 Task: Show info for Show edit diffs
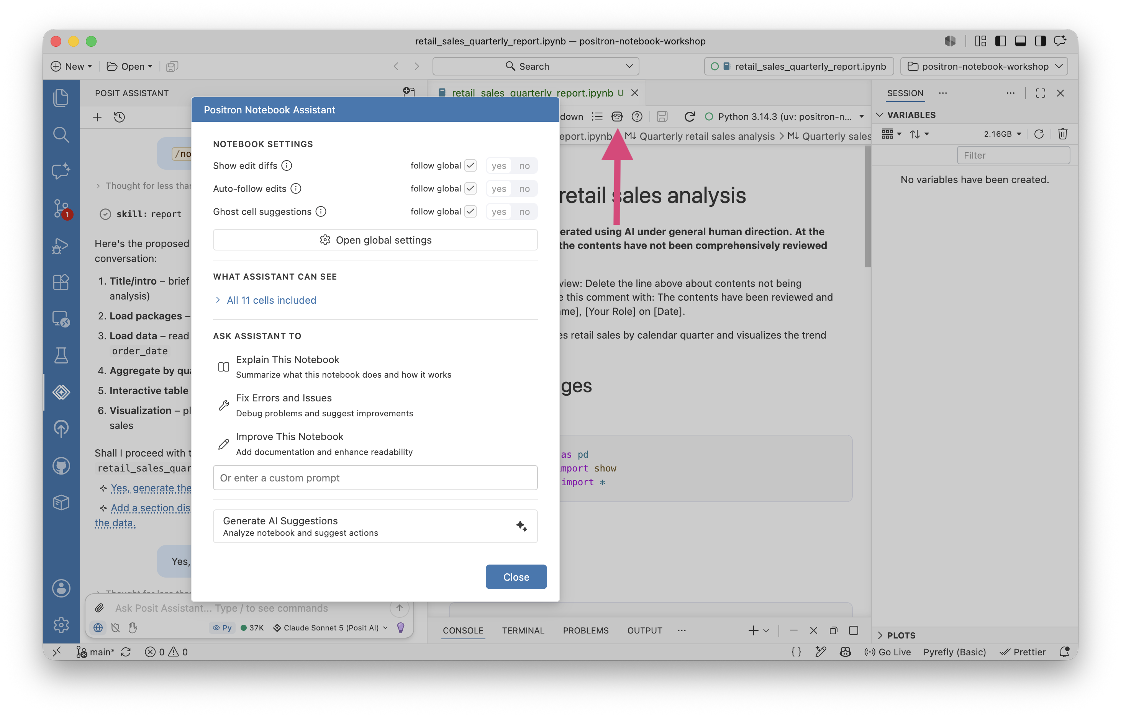point(287,165)
